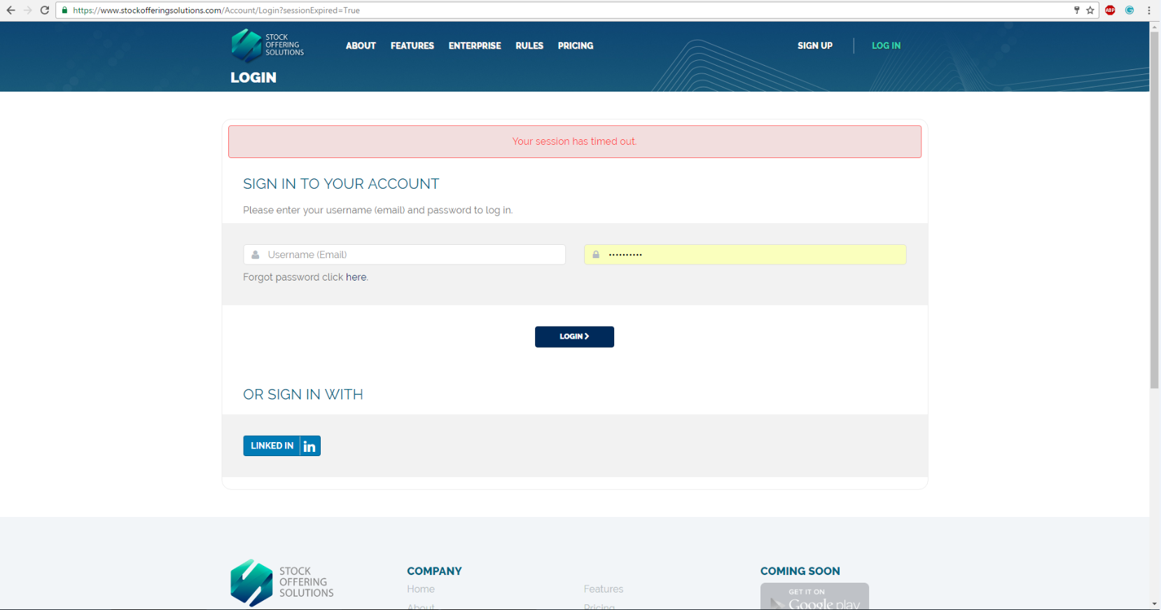Click into the password field
1161x610 pixels.
click(745, 255)
